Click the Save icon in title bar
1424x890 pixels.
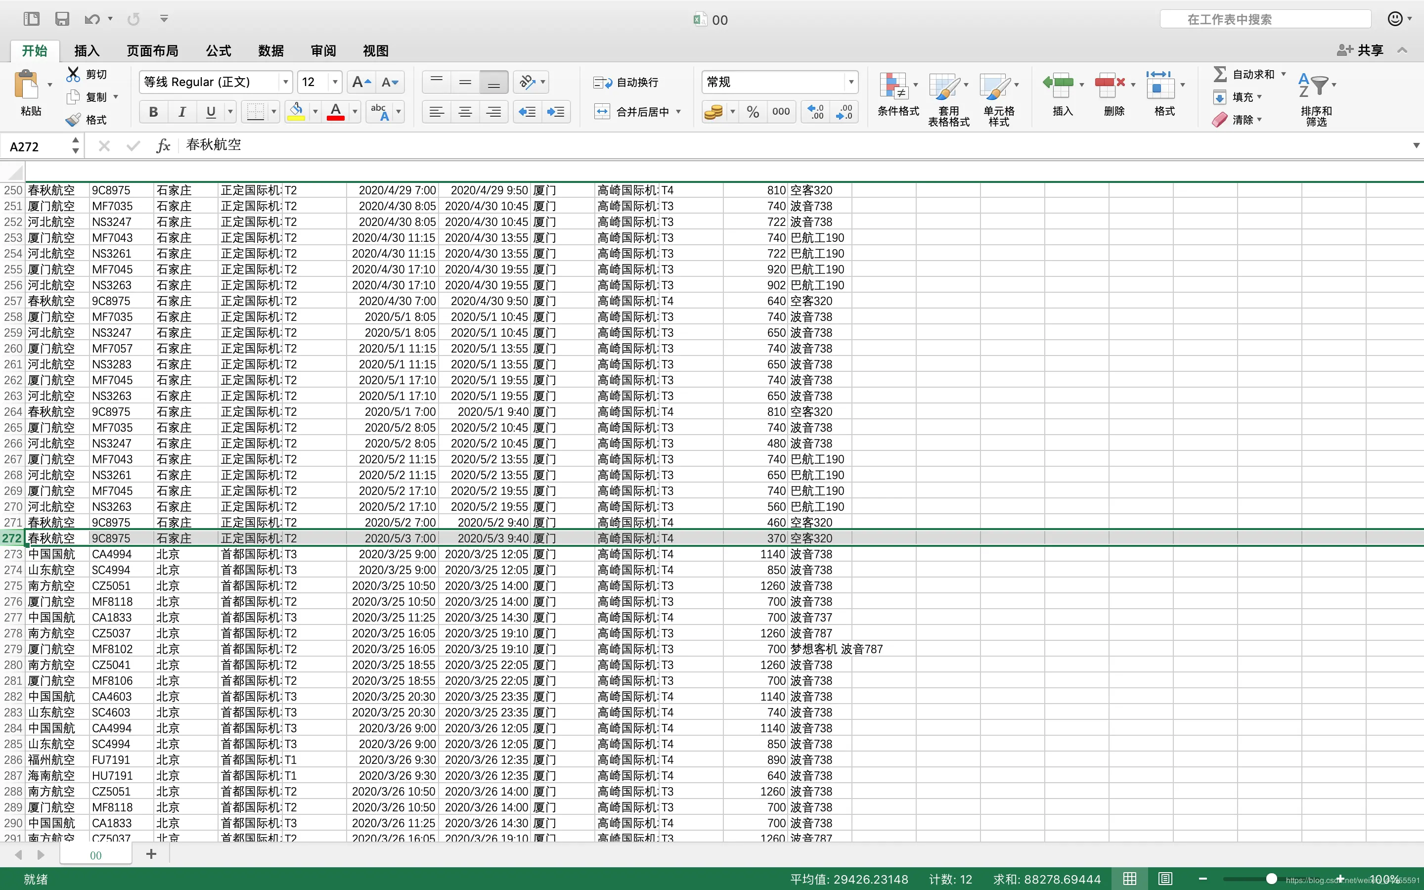click(x=62, y=19)
